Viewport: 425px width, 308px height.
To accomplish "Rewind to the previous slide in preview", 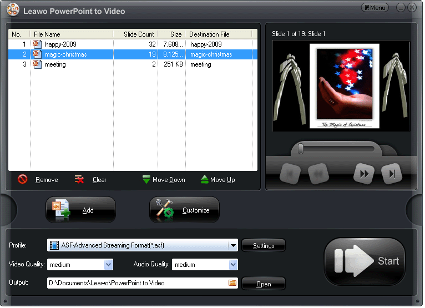I will point(318,174).
